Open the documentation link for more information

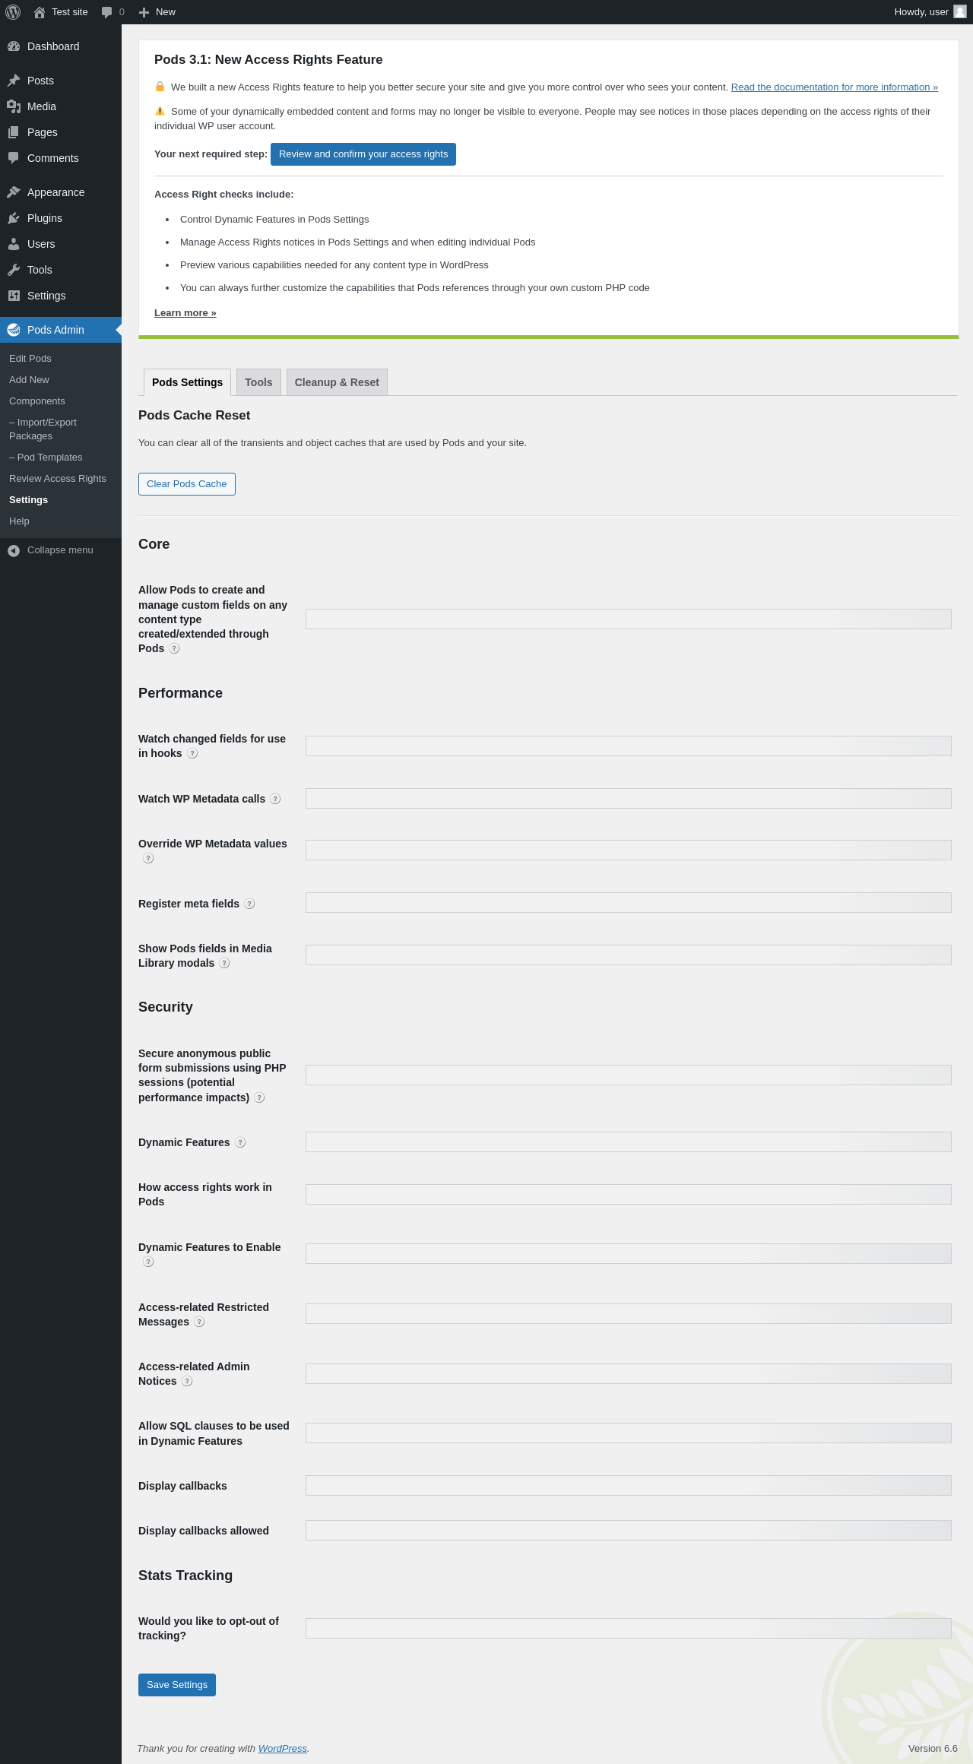tap(834, 87)
